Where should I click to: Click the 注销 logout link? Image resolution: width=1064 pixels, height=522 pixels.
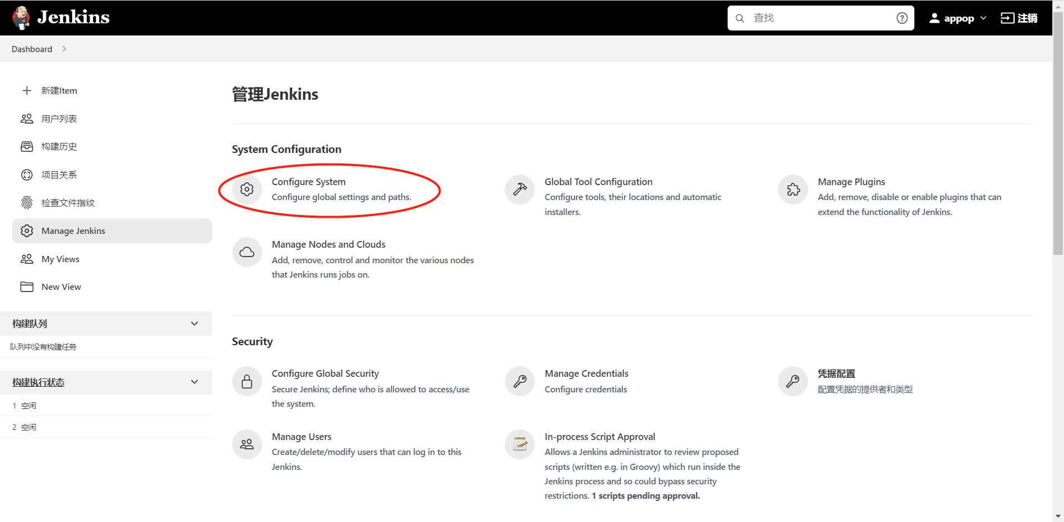pos(1019,18)
